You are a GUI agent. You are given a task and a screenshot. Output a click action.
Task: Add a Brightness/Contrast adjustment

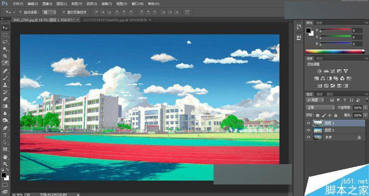(319, 71)
